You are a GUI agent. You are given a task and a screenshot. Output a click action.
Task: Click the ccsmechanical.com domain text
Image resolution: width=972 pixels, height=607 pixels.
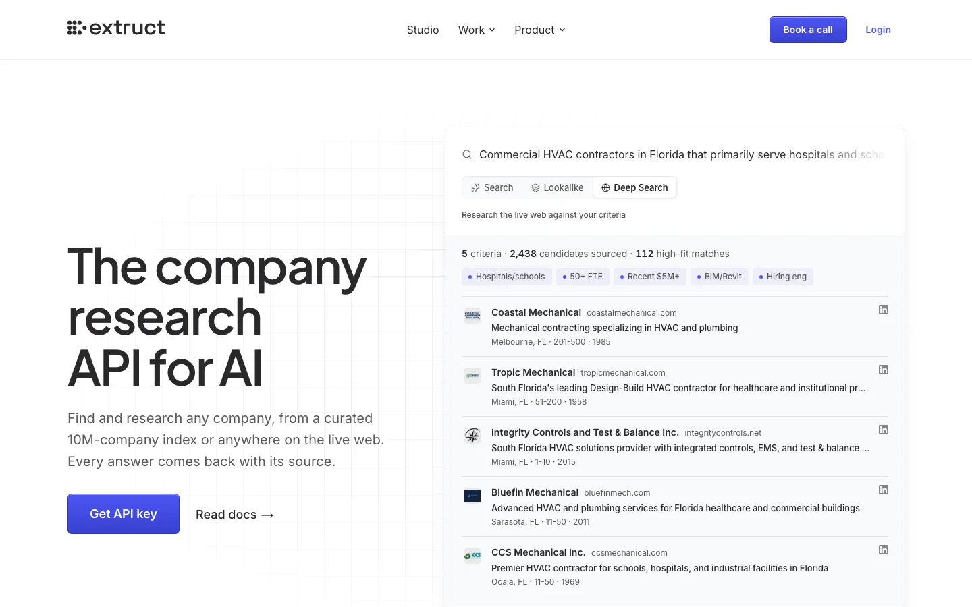(629, 553)
